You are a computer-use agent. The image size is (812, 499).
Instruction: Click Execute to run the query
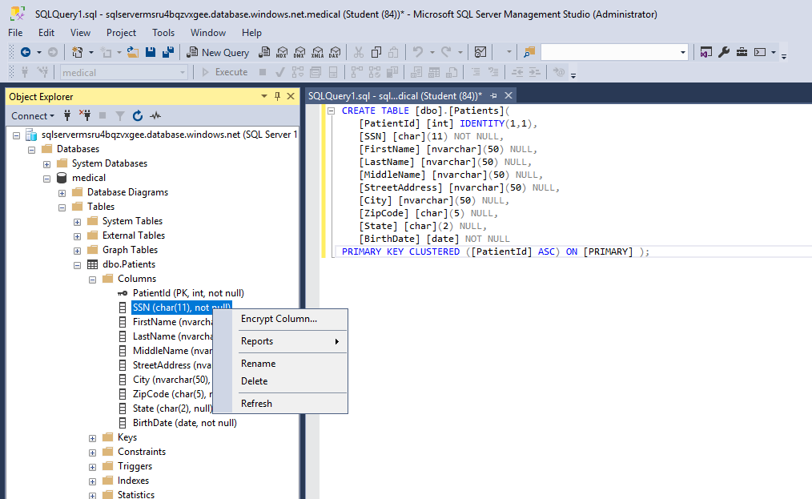coord(225,72)
